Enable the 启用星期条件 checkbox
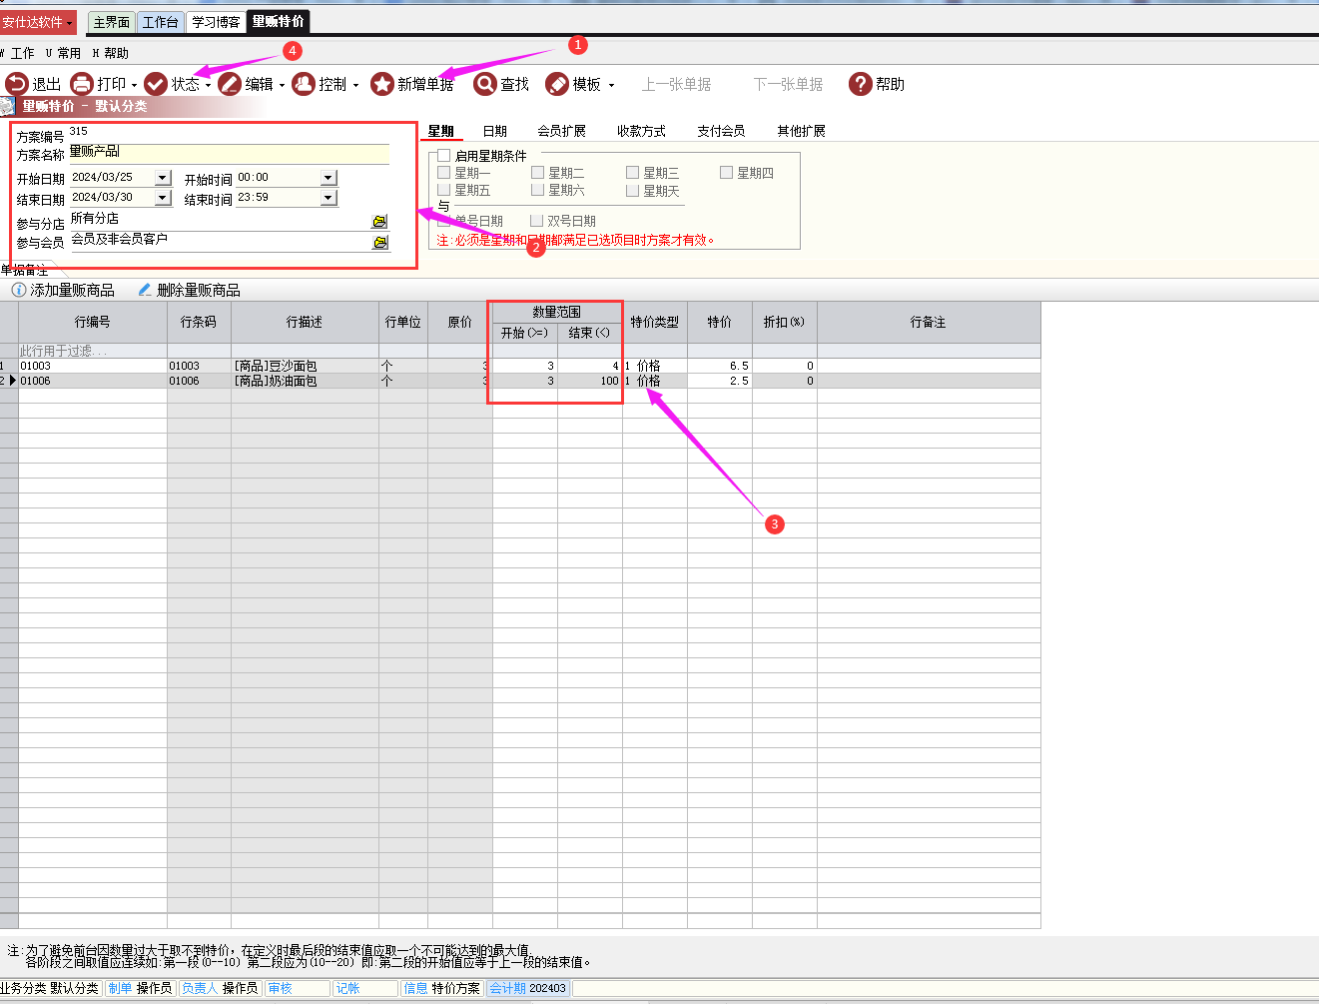Screen dimensions: 1319x1004 pos(443,156)
